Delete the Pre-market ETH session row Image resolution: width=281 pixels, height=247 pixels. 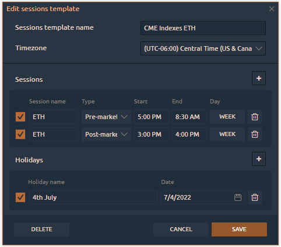(x=255, y=117)
